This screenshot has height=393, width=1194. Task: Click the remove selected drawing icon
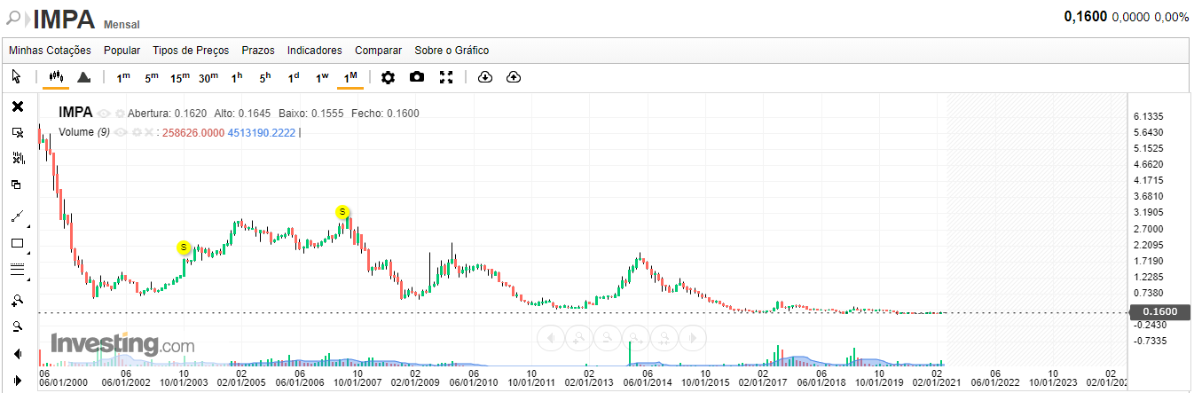pyautogui.click(x=18, y=132)
